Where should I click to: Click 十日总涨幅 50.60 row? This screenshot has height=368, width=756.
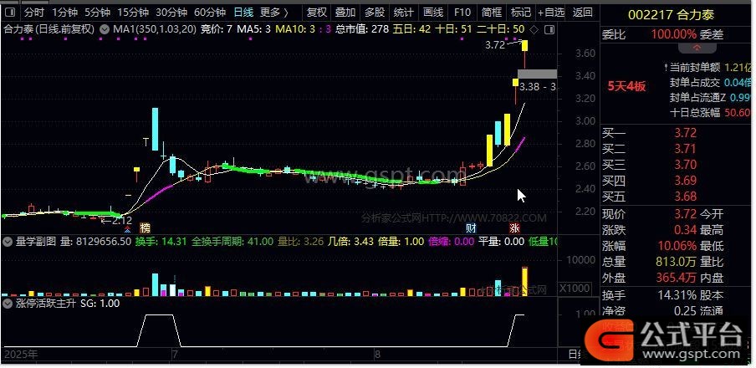click(710, 113)
